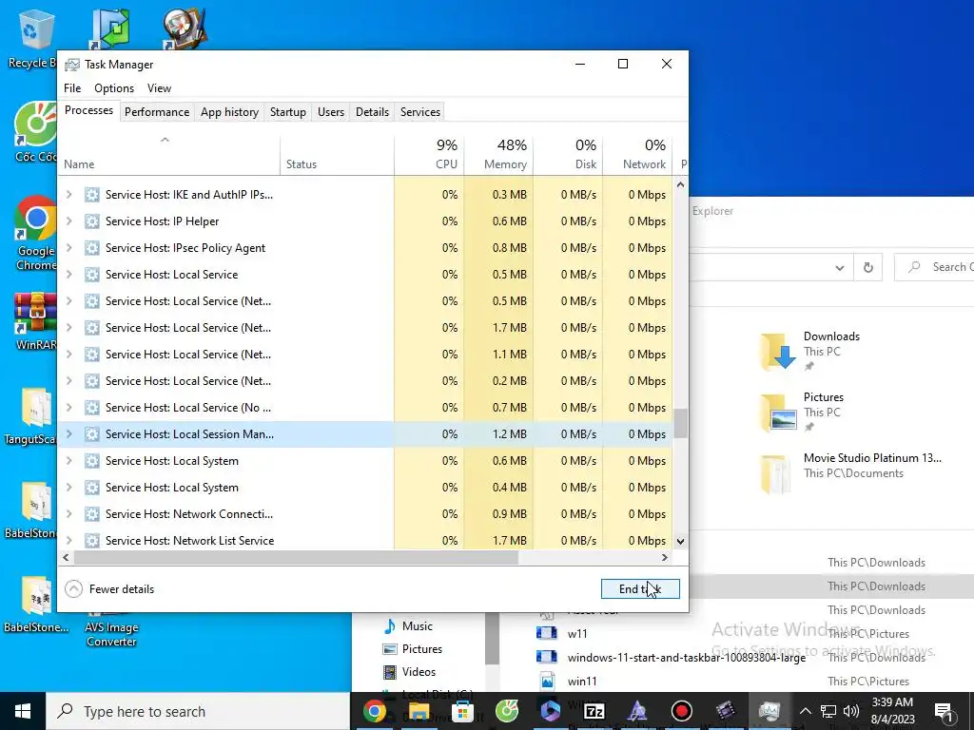This screenshot has width=974, height=730.
Task: Click the taskbar search box
Action: tap(198, 711)
